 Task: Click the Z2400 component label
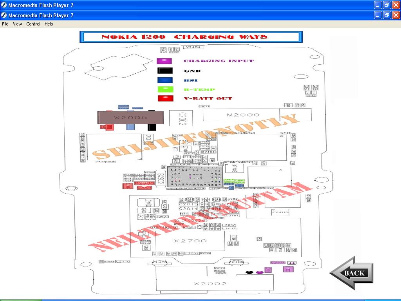click(x=280, y=212)
